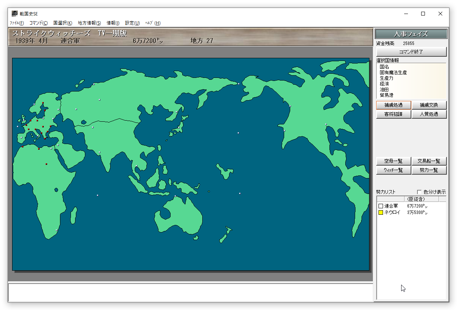Click the 捕虜処遇 button
This screenshot has height=310, width=457.
coord(393,105)
